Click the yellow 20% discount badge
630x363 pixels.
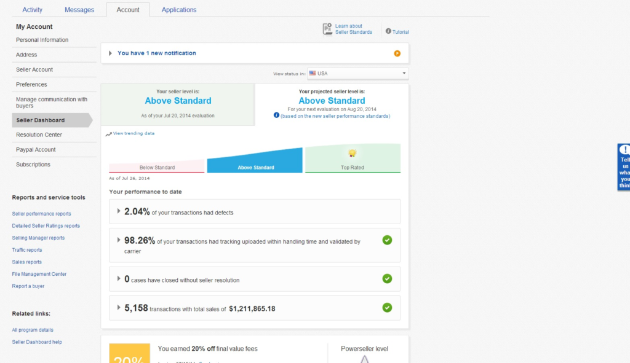coord(129,353)
